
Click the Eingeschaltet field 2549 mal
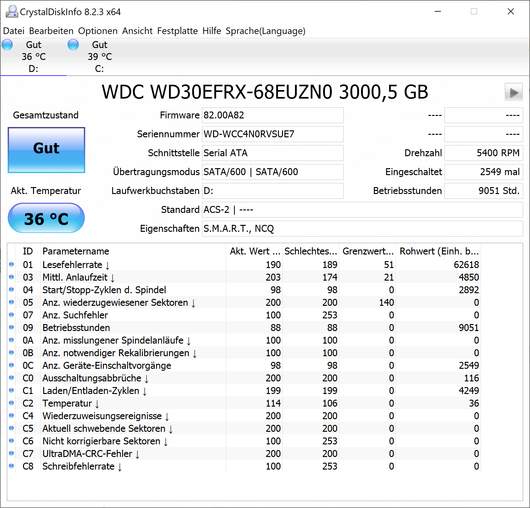(483, 172)
